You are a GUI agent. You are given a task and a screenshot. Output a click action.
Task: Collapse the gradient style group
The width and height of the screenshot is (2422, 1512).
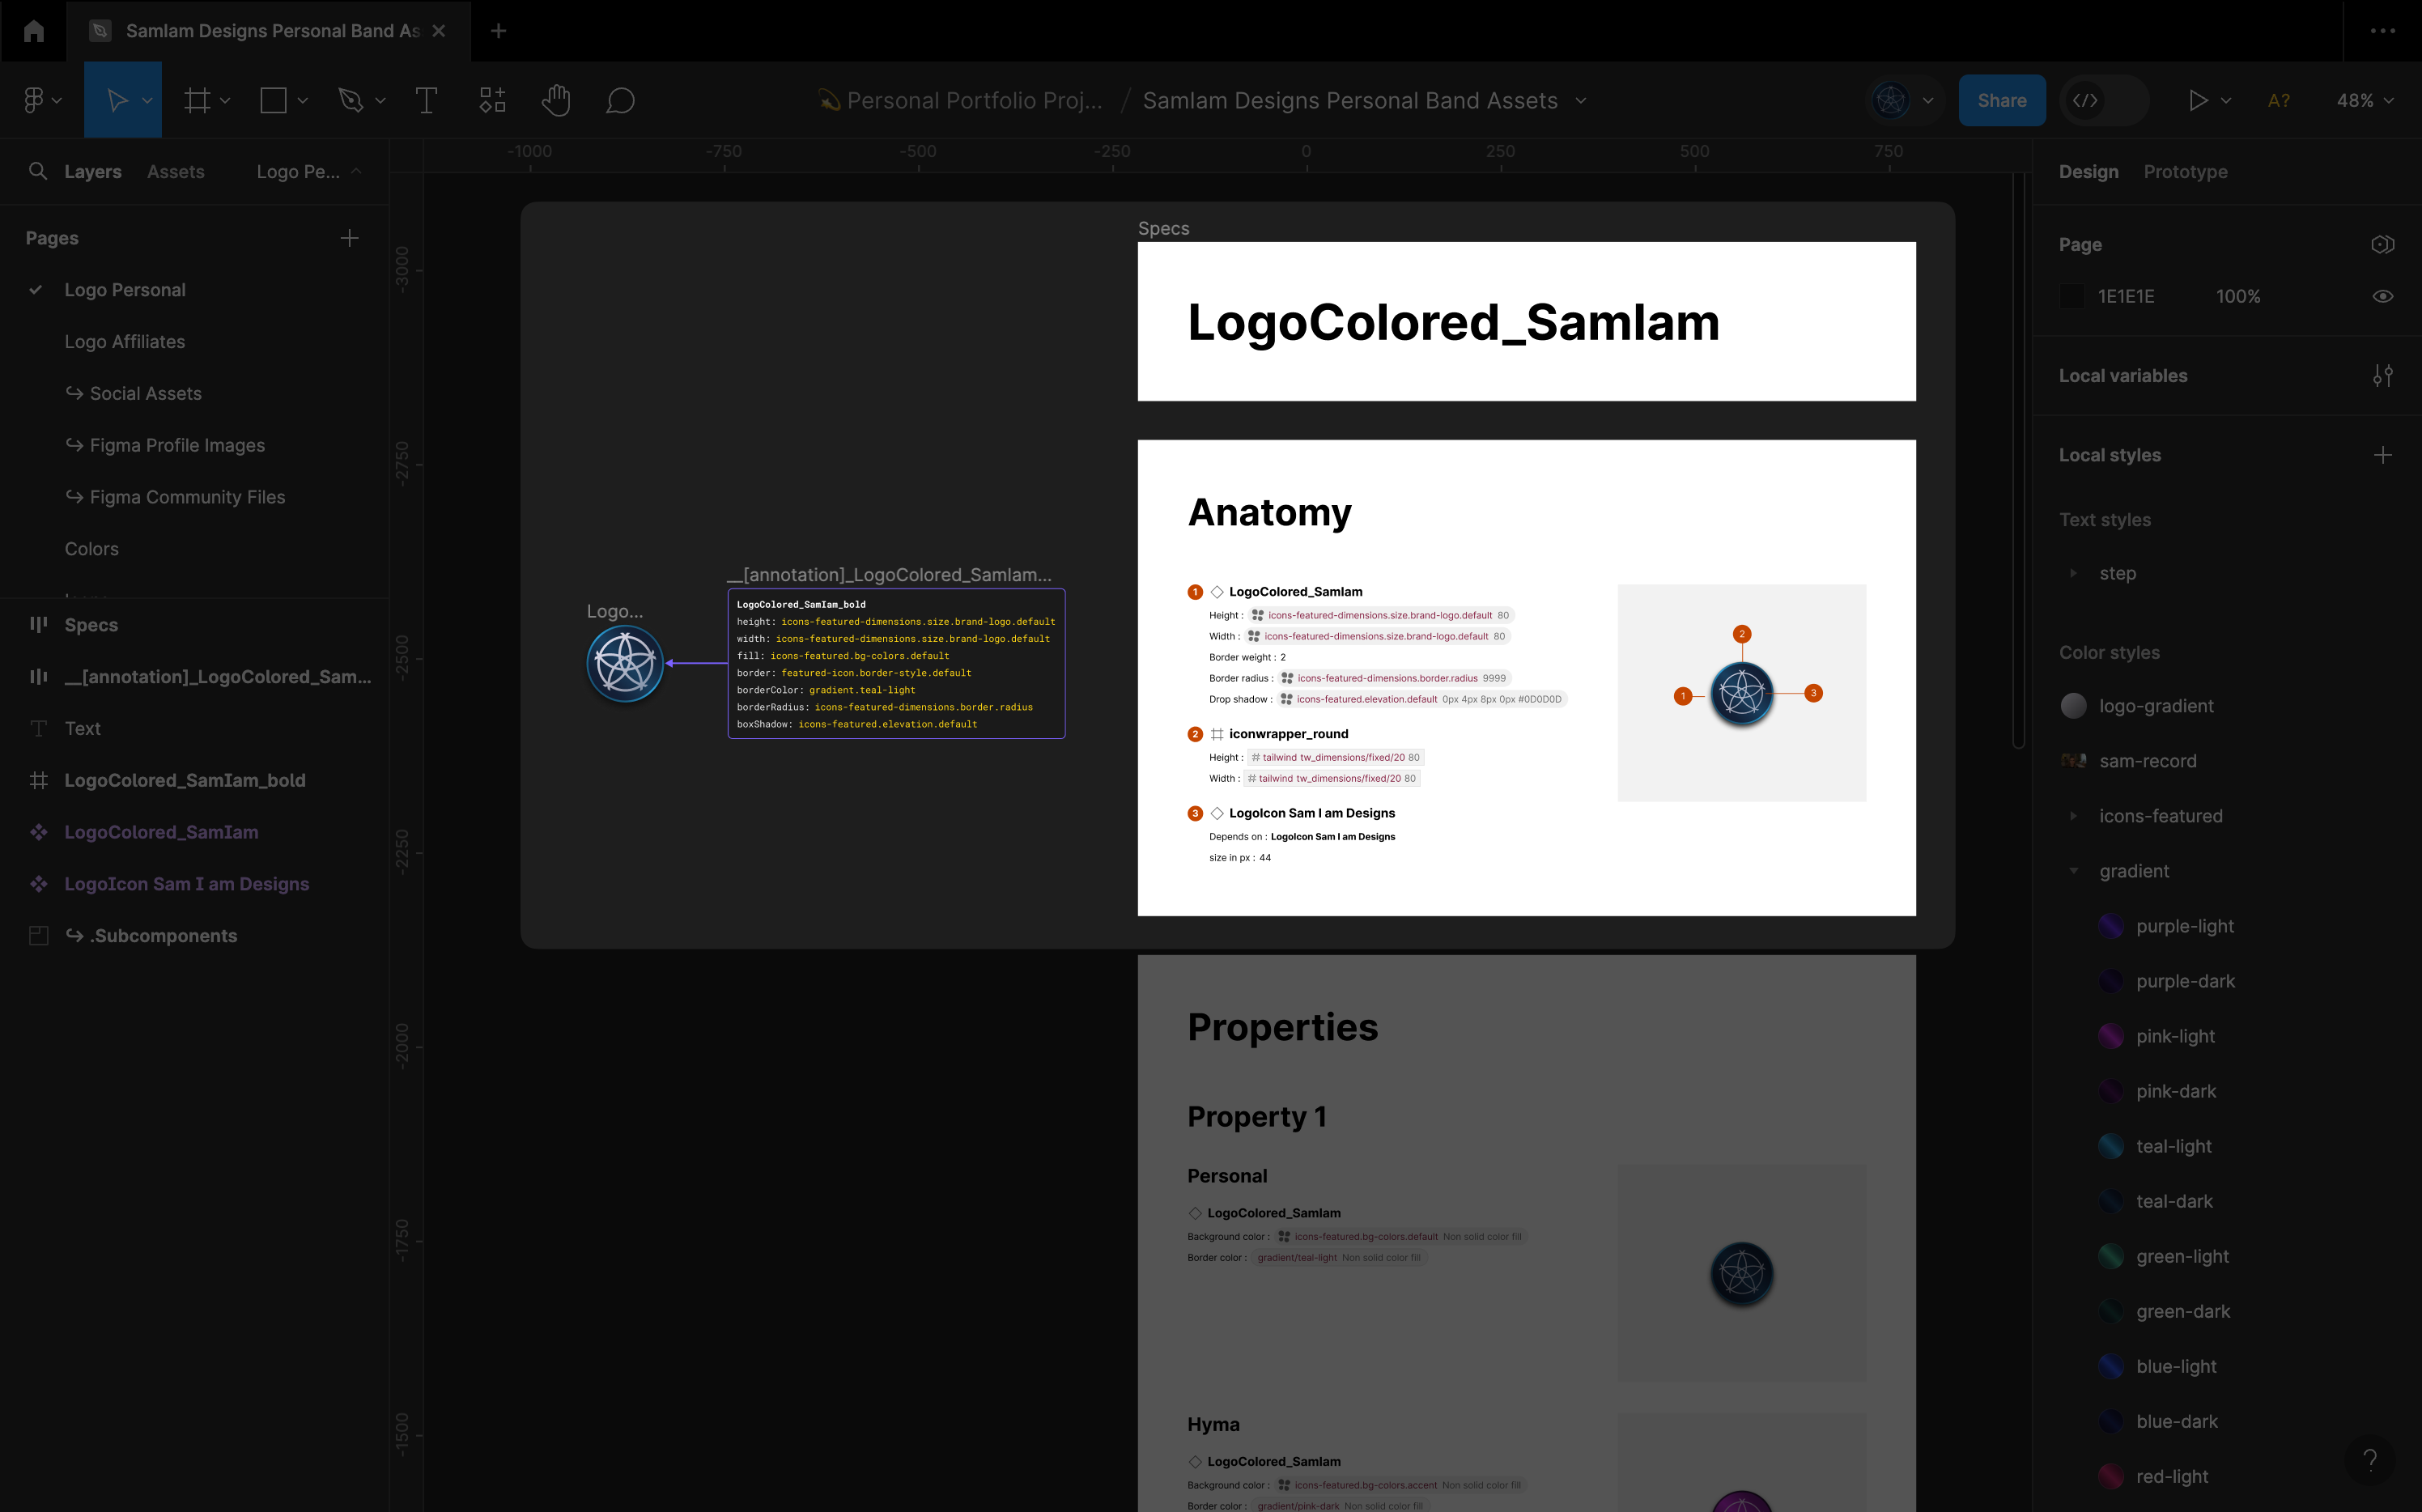point(2073,871)
